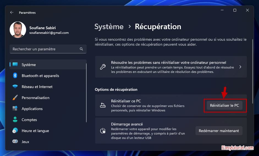Screen dimensions: 259x156
Task: Expand the troubleshooting card chevron
Action: [240, 67]
